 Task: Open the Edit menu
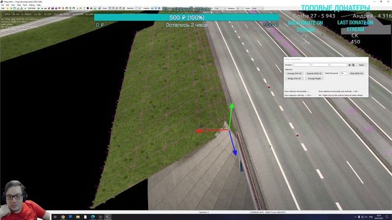pos(7,5)
